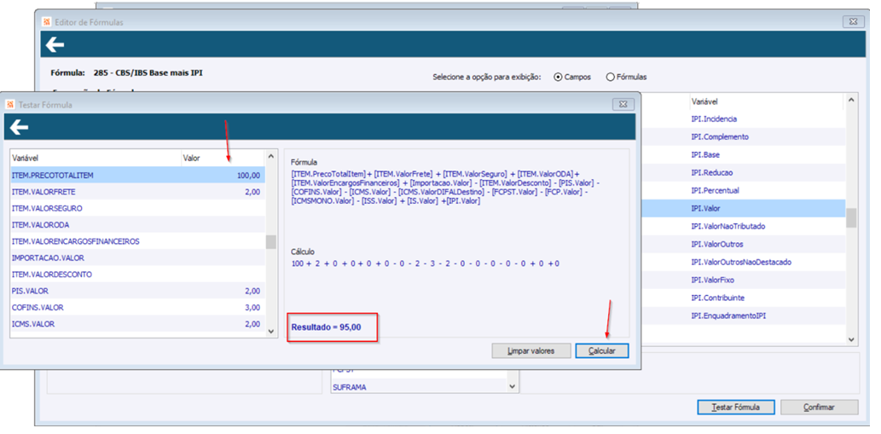Screen dimensions: 881x434
Task: Select PIS.VALOR variable row
Action: (x=137, y=291)
